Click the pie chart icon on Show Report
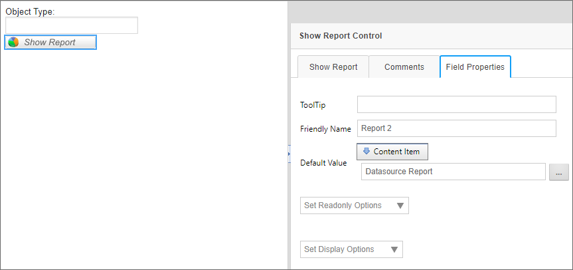Image resolution: width=573 pixels, height=270 pixels. pyautogui.click(x=14, y=43)
